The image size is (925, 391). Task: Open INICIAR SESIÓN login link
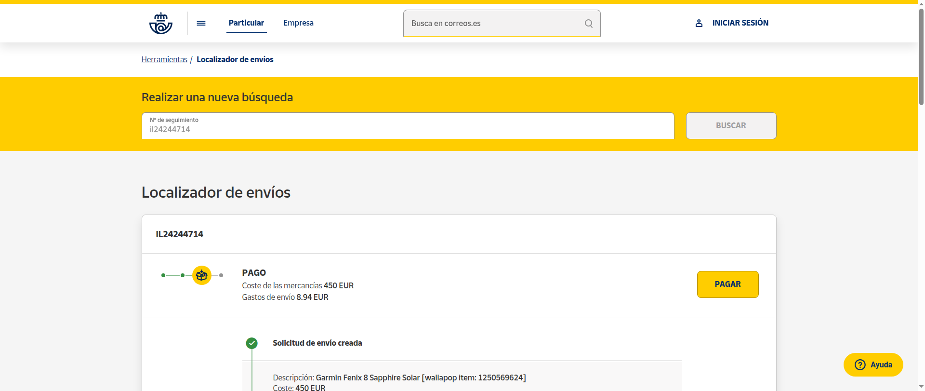[x=732, y=23]
